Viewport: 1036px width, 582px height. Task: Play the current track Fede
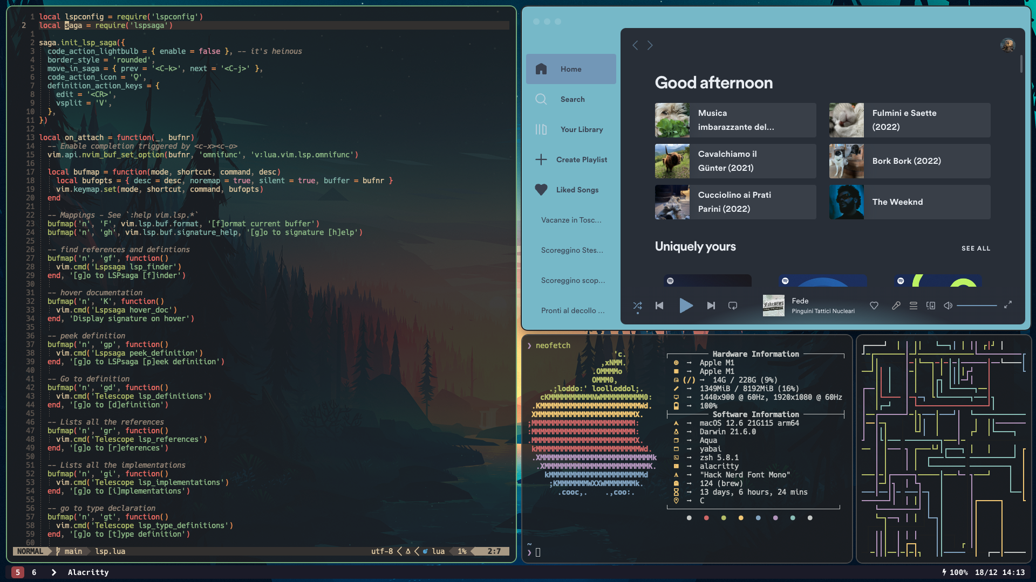(x=685, y=306)
